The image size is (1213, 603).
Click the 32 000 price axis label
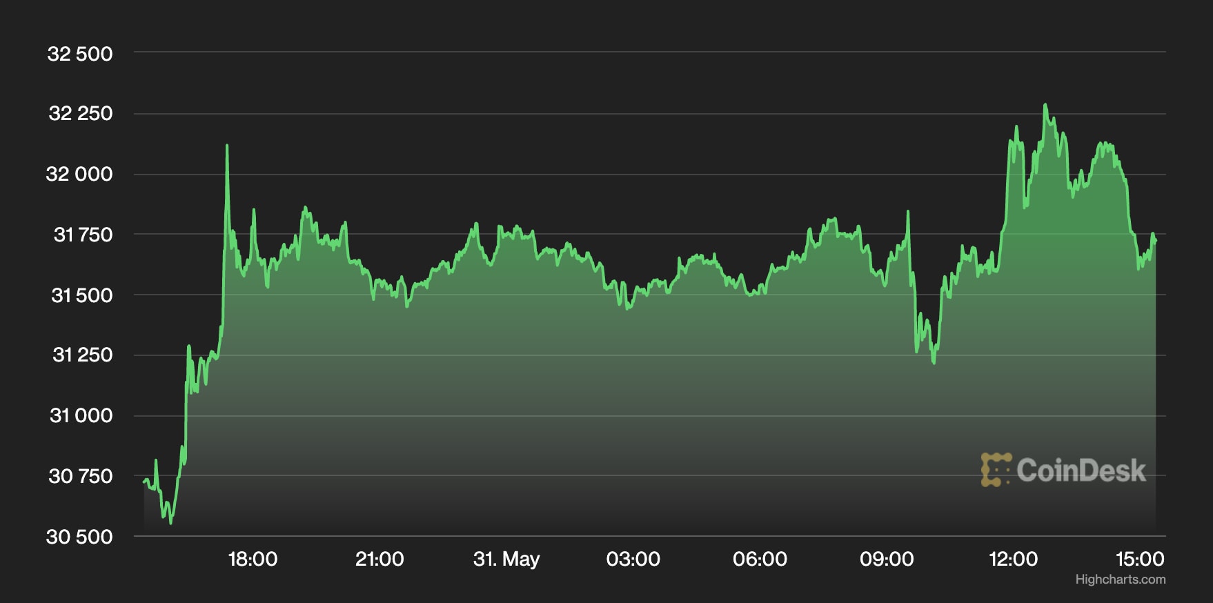click(x=79, y=174)
